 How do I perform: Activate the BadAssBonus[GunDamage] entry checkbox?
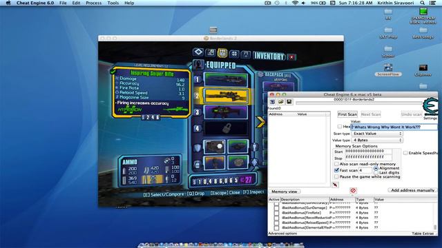coord(276,207)
